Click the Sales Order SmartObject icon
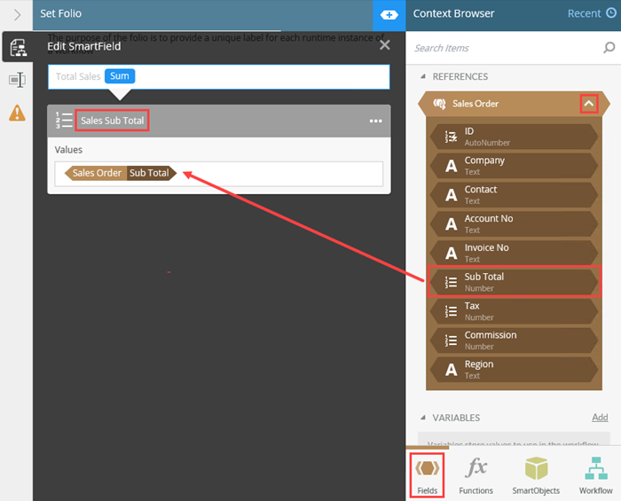This screenshot has height=501, width=621. [x=439, y=104]
